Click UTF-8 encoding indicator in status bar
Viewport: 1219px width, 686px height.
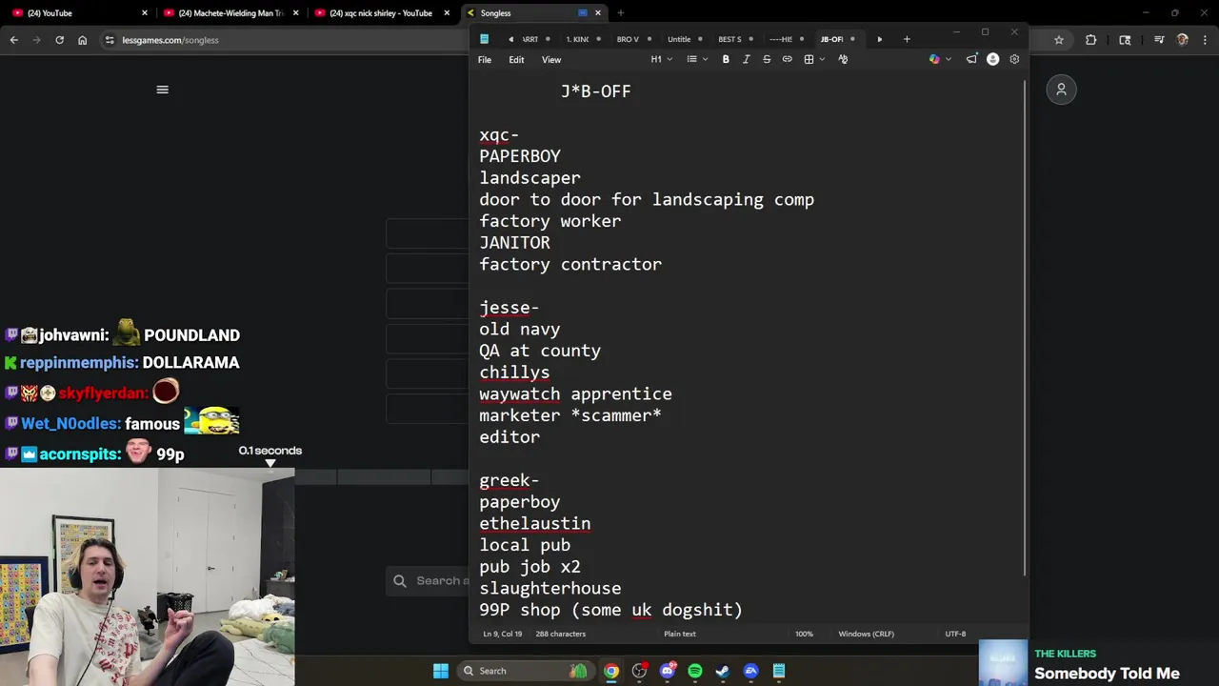coord(955,634)
